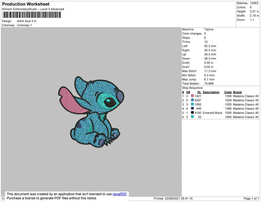261x202 pixels.
Task: Select the 'Brand' column header
Action: pos(238,92)
